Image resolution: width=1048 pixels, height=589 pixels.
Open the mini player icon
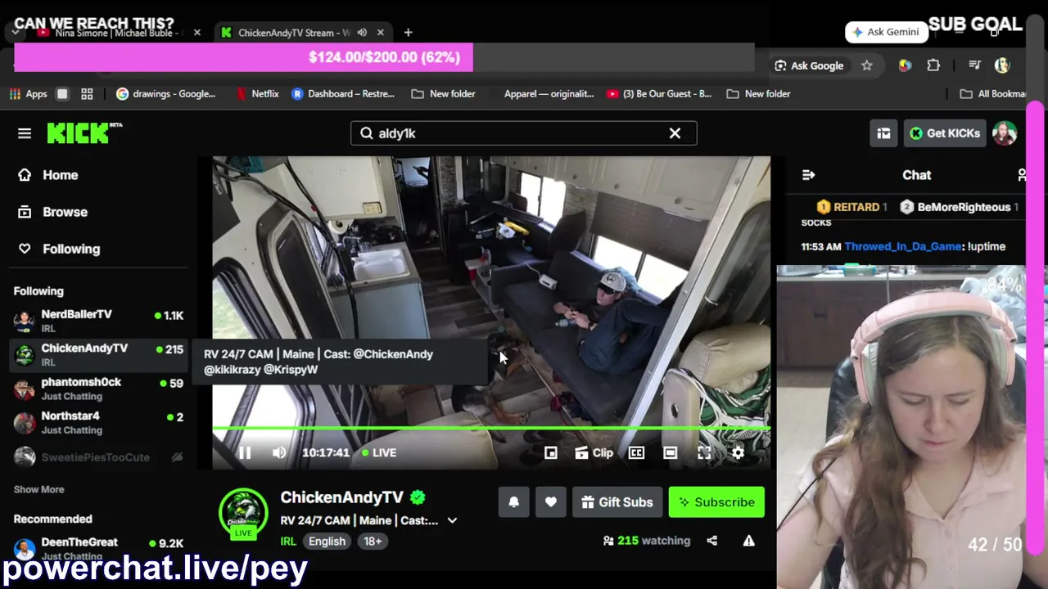tap(551, 452)
